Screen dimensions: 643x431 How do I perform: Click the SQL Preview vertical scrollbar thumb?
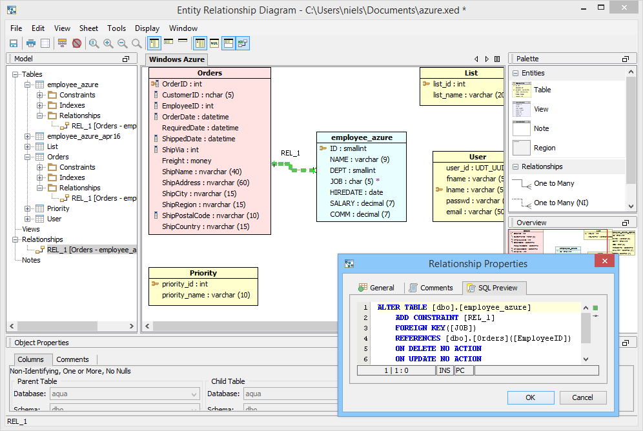(x=586, y=328)
